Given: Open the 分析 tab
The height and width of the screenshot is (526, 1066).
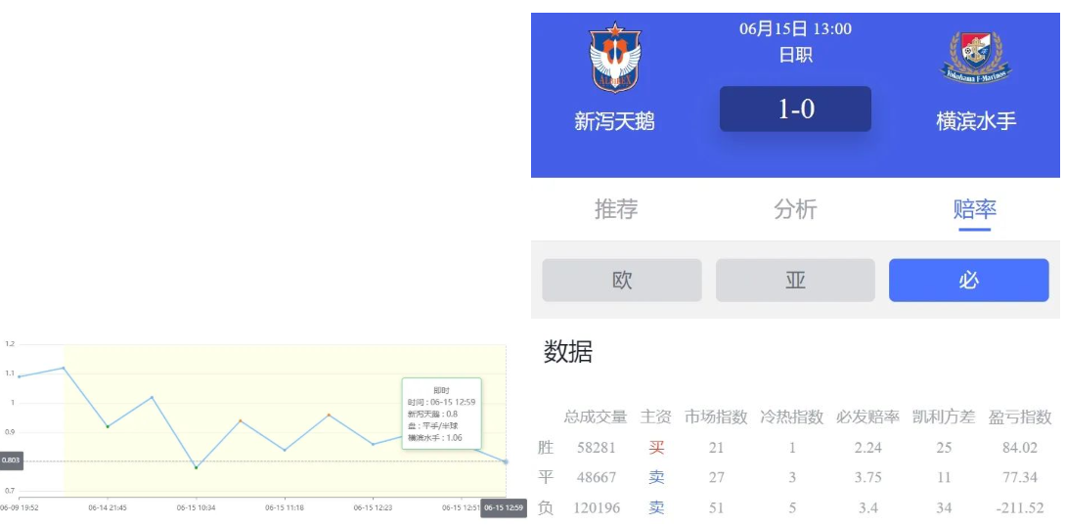Looking at the screenshot, I should pos(795,209).
